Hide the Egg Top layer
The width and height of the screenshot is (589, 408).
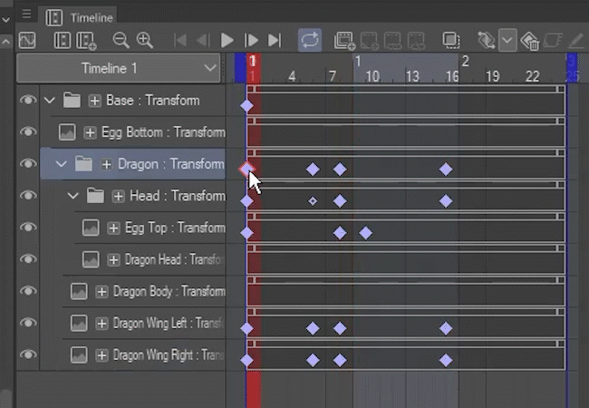28,228
